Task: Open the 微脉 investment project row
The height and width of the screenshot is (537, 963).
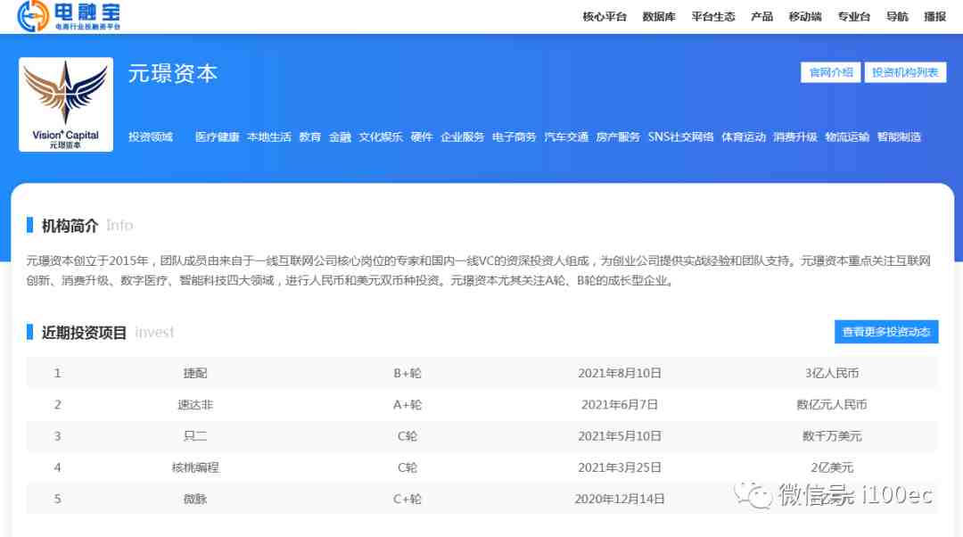Action: pyautogui.click(x=482, y=499)
